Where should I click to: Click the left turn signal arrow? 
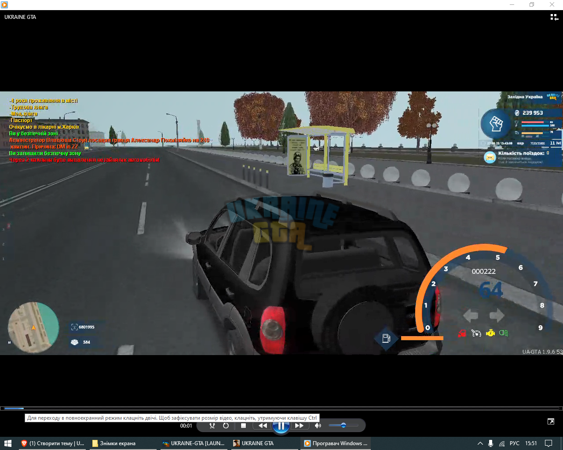pos(471,315)
